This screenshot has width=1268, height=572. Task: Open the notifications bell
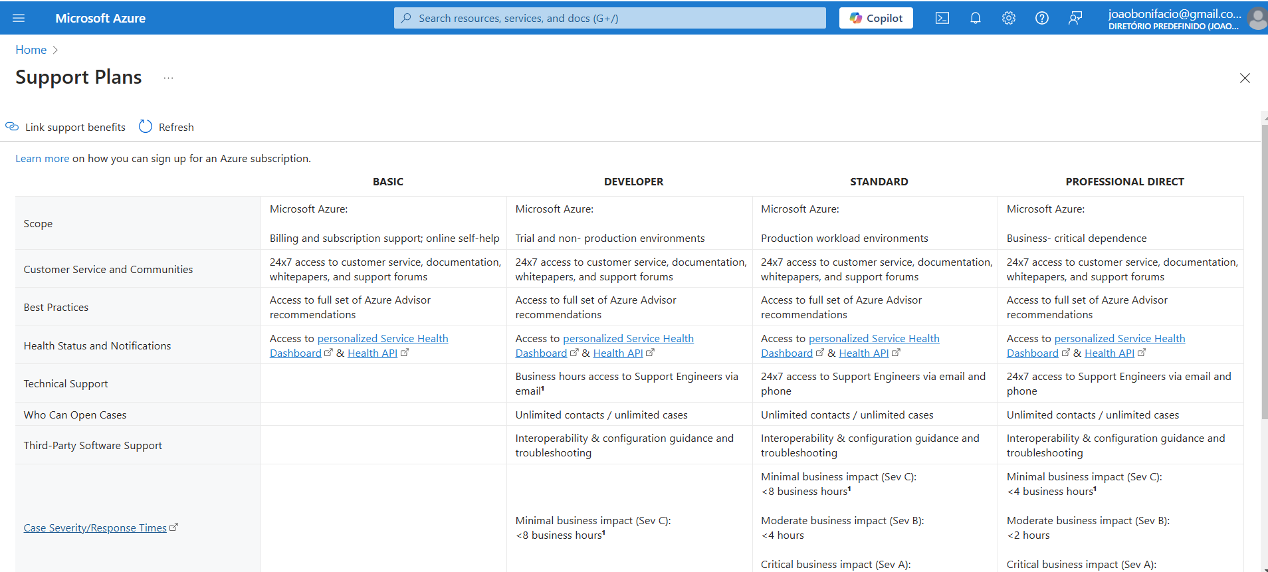tap(976, 18)
